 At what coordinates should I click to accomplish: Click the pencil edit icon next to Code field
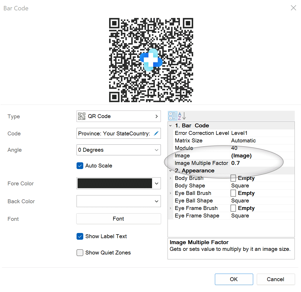pyautogui.click(x=156, y=133)
